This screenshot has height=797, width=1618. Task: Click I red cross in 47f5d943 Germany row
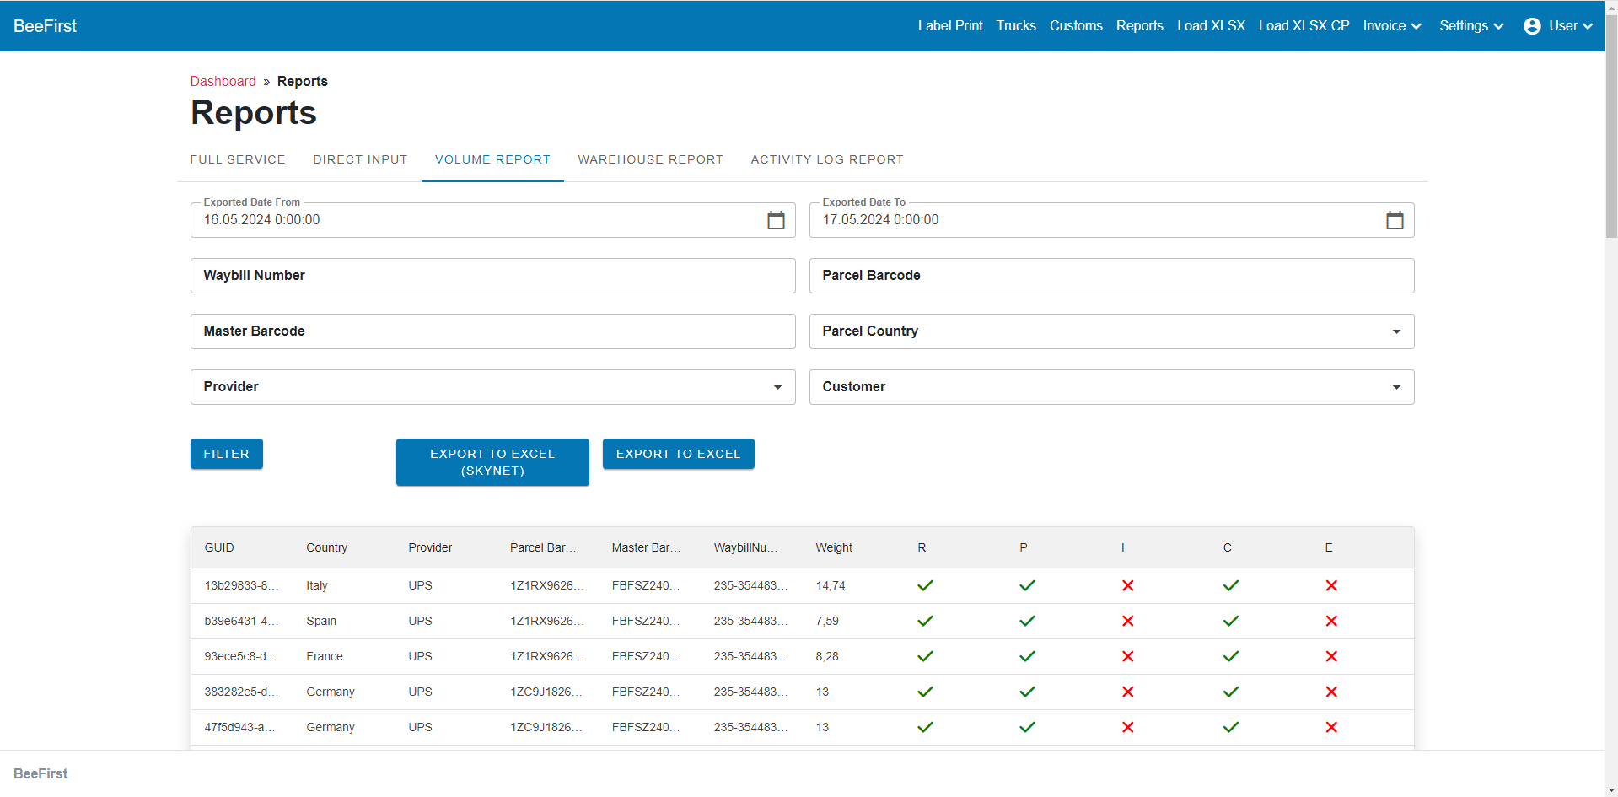(x=1127, y=727)
